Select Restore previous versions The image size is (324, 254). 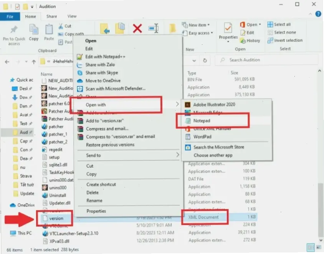coord(110,145)
